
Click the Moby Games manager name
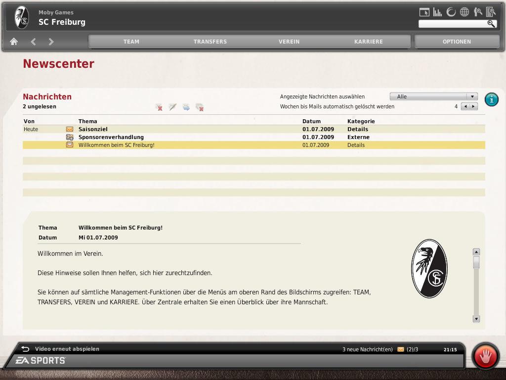56,12
